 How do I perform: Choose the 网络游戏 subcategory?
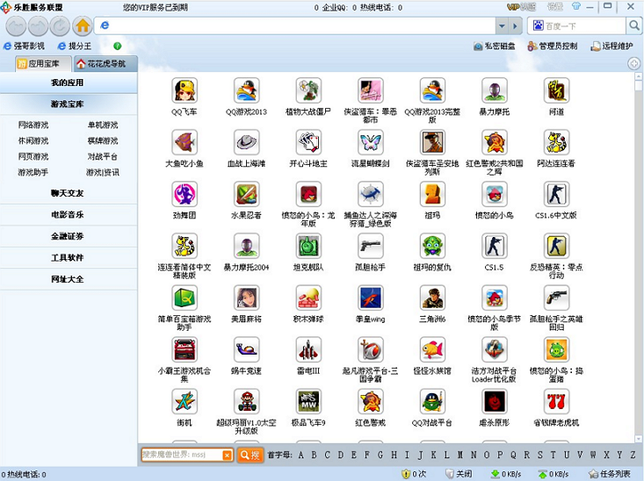[x=33, y=125]
